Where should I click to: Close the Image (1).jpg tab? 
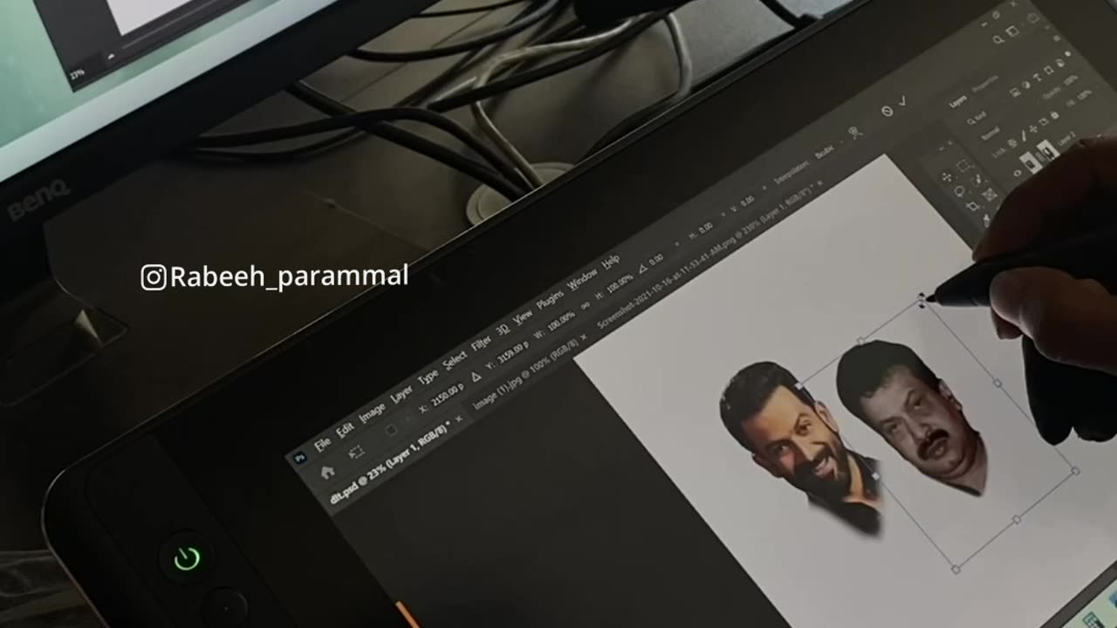point(584,338)
